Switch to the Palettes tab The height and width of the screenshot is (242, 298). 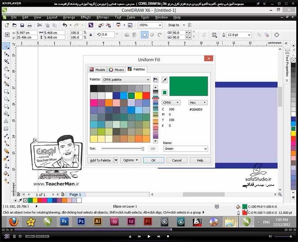tap(136, 69)
